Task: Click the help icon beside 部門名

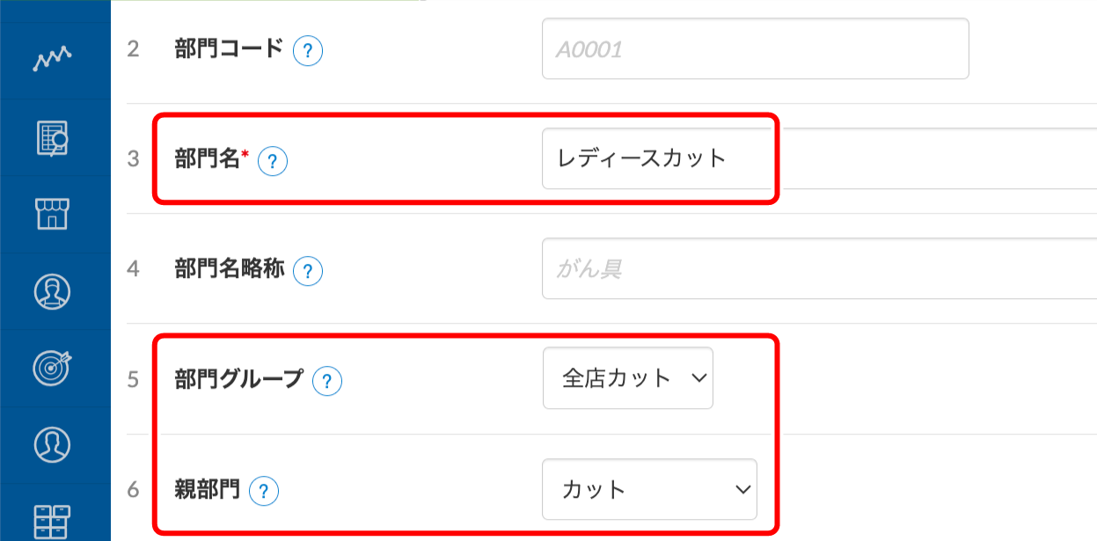Action: [x=273, y=160]
